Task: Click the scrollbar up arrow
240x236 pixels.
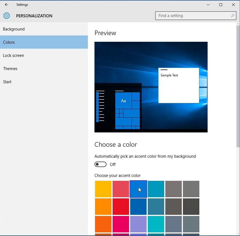Action: coord(238,24)
